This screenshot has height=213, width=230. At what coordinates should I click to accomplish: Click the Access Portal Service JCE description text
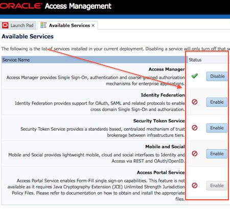[x=96, y=190]
